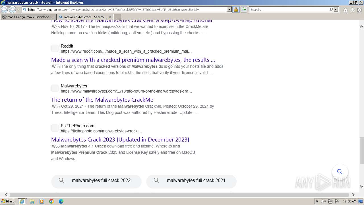Show hidden system tray icons

[x=317, y=201]
